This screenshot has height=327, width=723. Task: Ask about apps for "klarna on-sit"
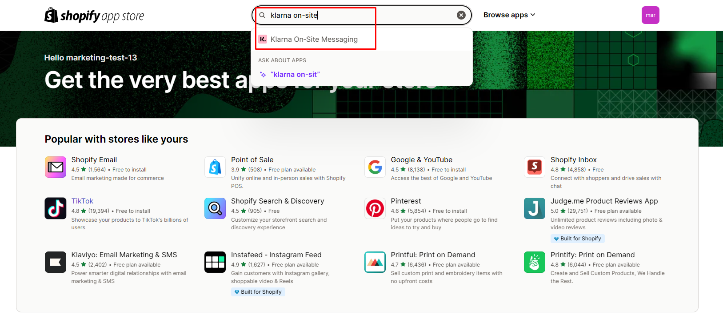pos(362,75)
